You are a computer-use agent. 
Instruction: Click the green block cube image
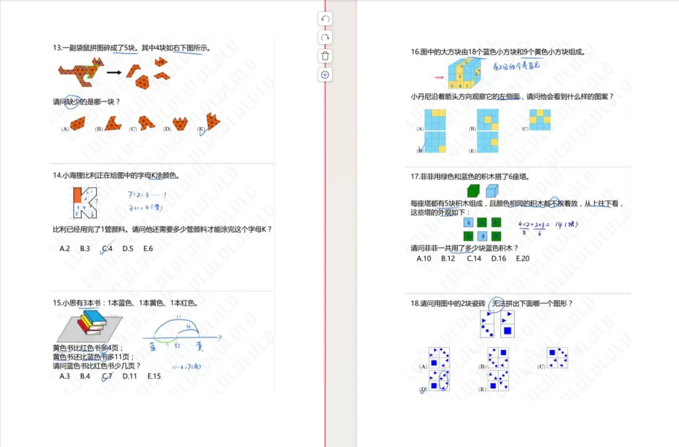click(473, 190)
